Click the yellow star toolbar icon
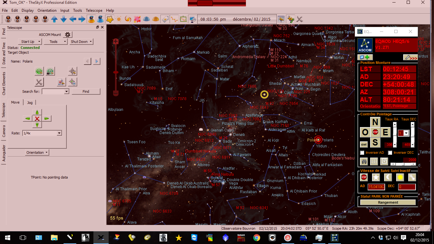The width and height of the screenshot is (434, 244). pos(110,19)
